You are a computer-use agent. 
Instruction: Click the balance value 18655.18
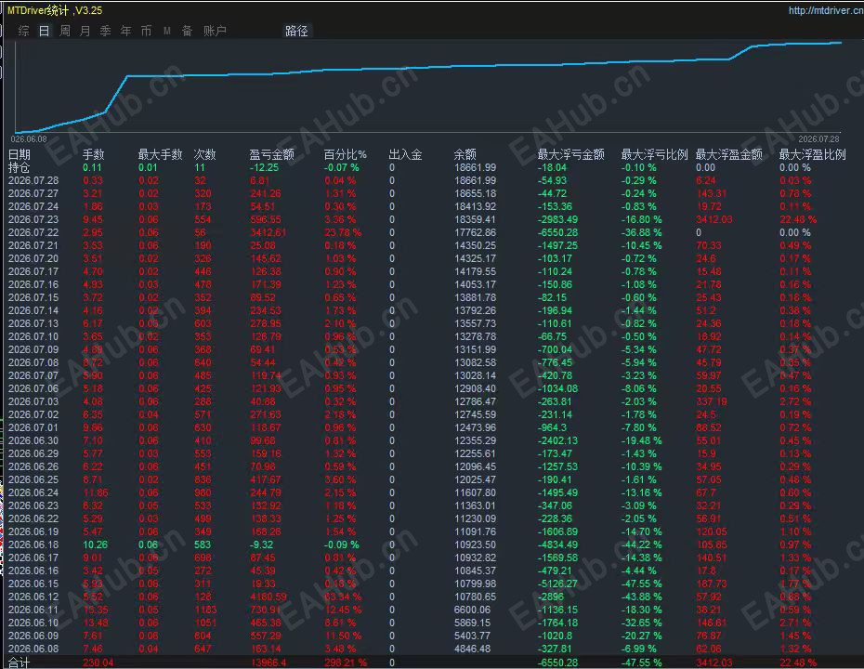pos(475,193)
